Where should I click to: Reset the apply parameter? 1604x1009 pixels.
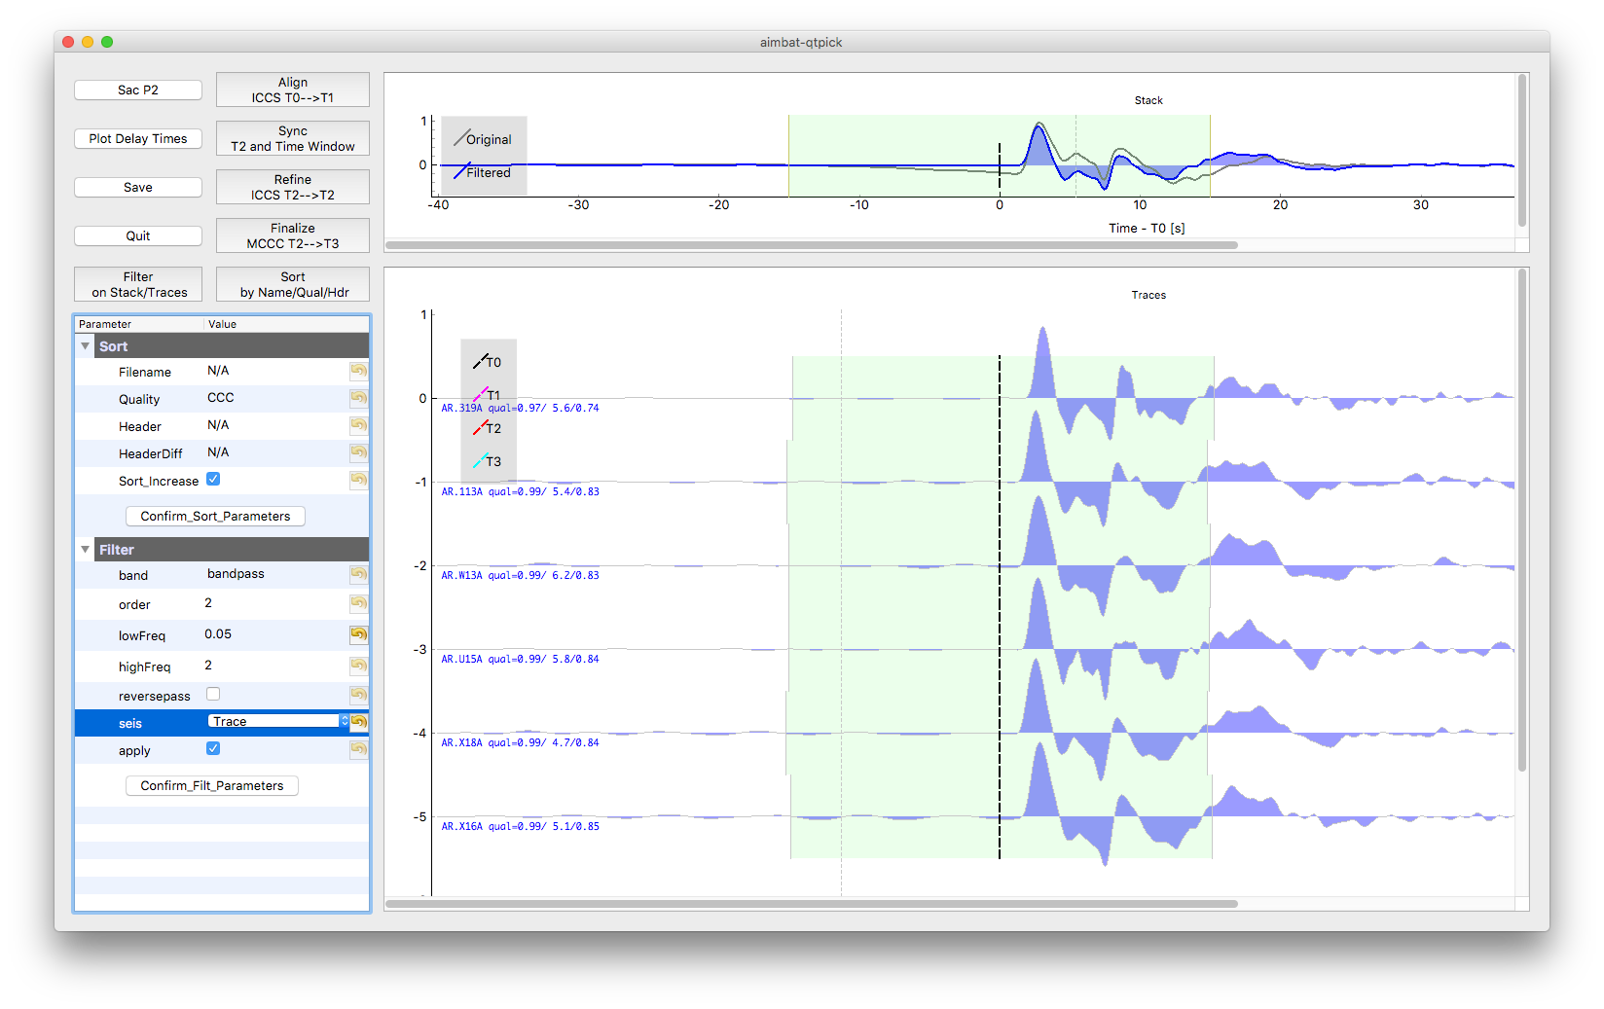tap(359, 749)
